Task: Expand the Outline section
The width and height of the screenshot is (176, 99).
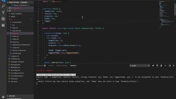Action: (x=12, y=96)
